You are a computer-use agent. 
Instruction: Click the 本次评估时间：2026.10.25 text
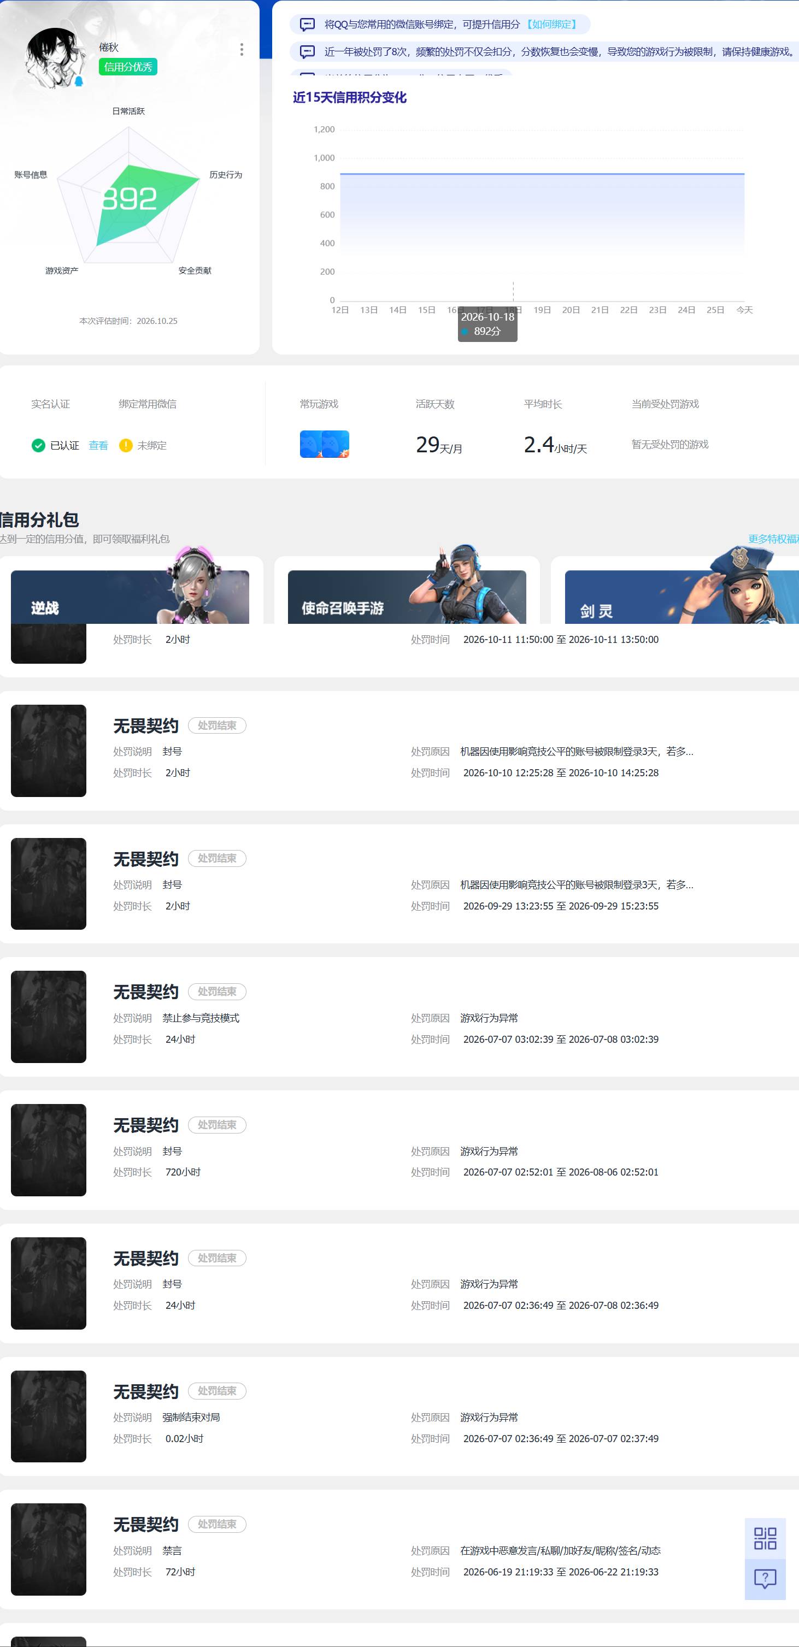click(128, 321)
